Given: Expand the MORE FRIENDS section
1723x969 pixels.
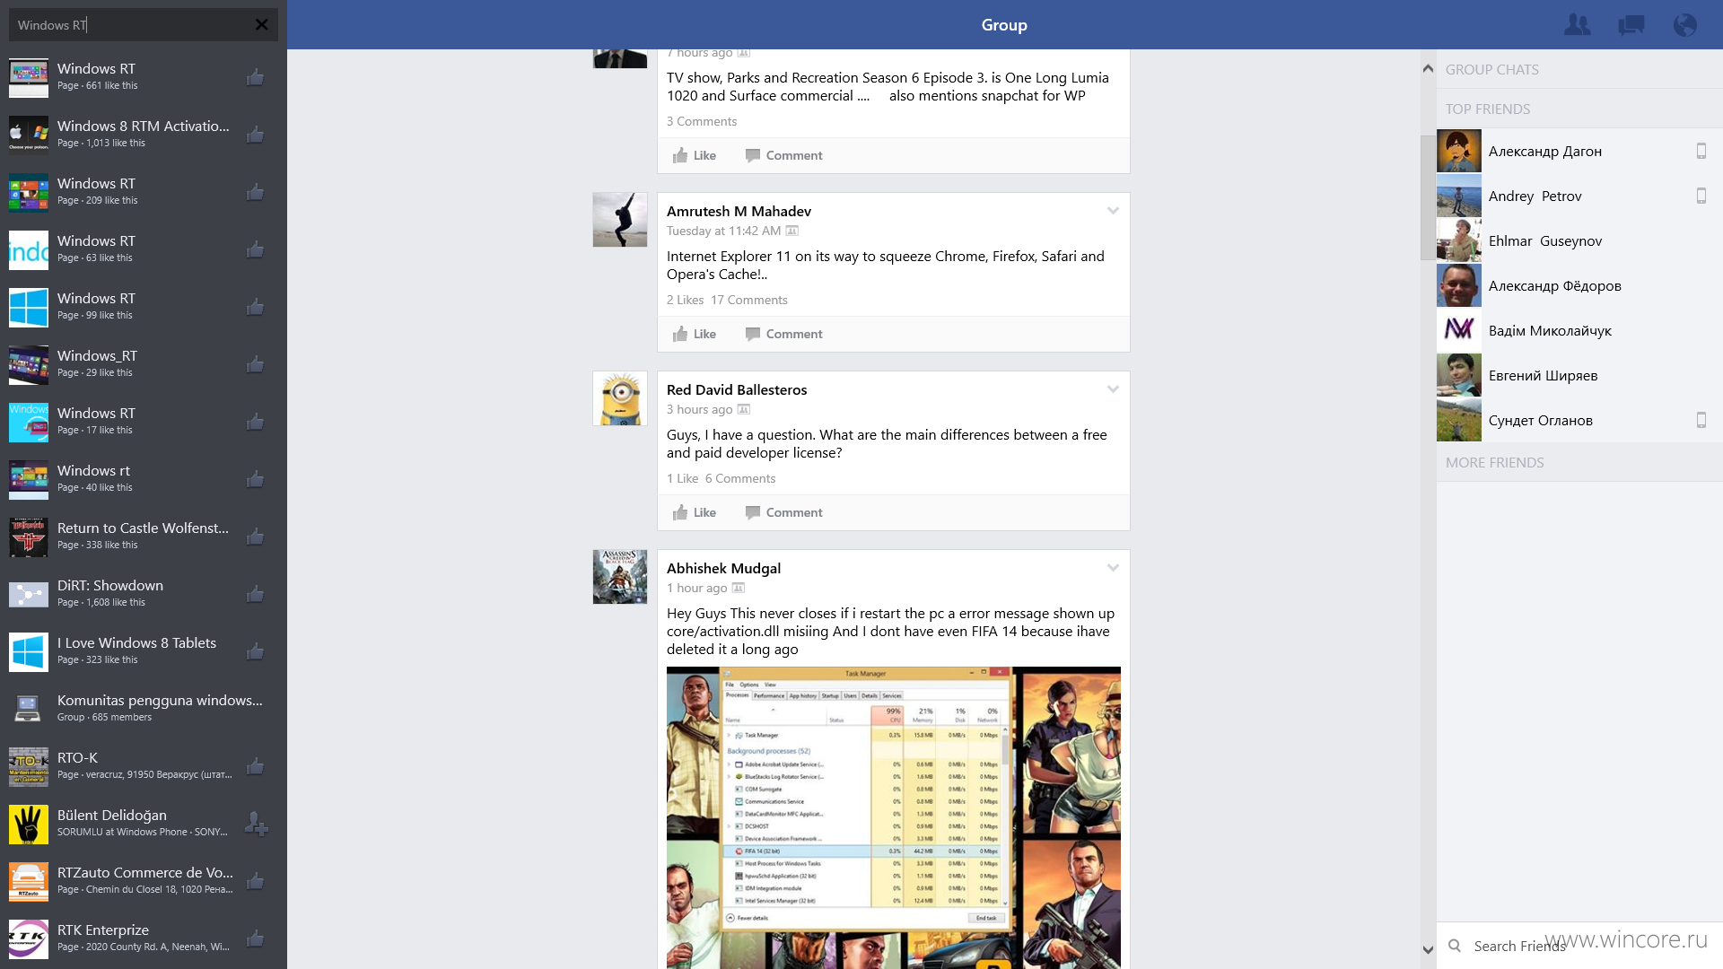Looking at the screenshot, I should [x=1579, y=462].
